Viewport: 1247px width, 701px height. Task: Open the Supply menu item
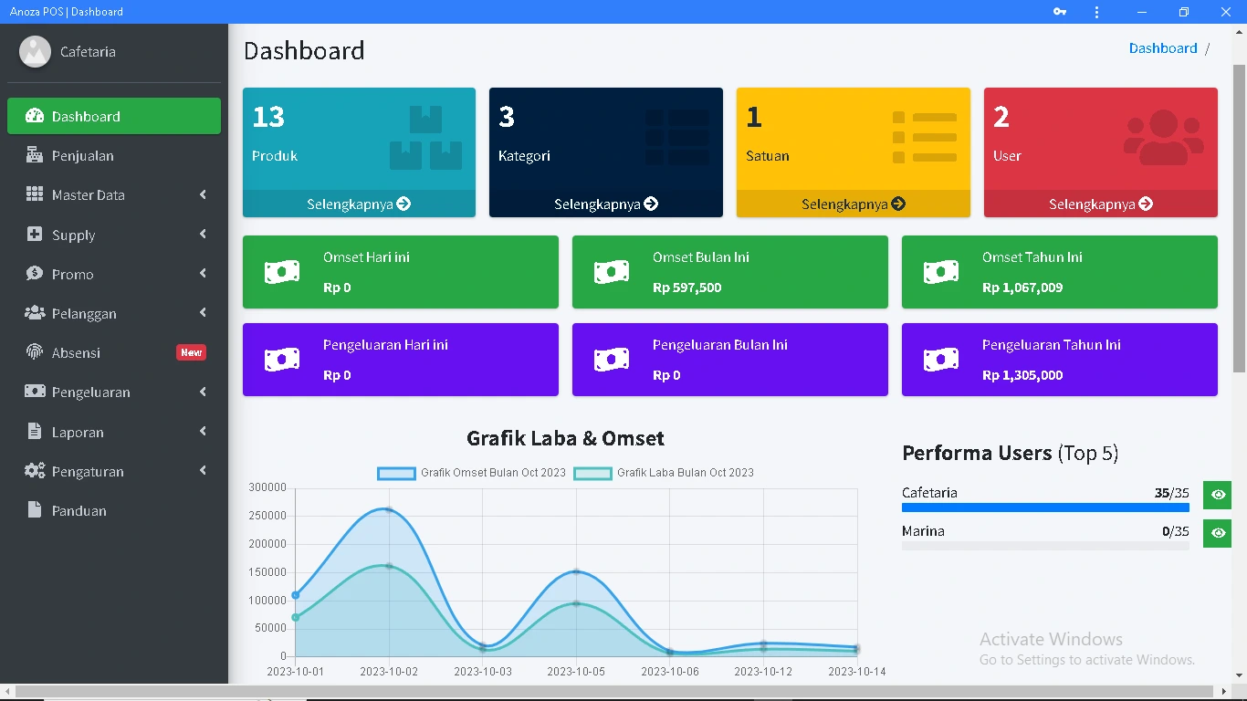tap(74, 235)
